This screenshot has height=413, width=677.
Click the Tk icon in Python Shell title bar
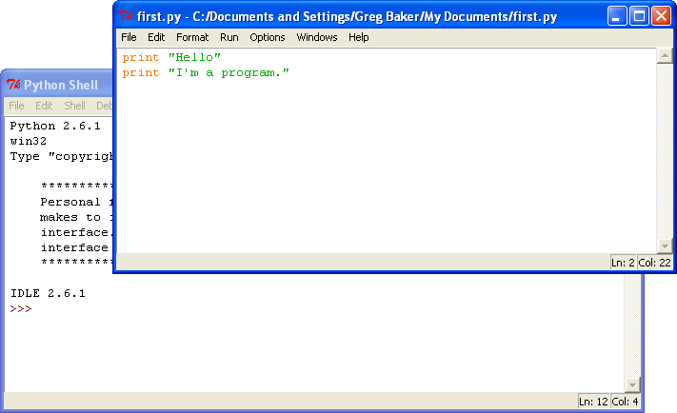pyautogui.click(x=13, y=84)
